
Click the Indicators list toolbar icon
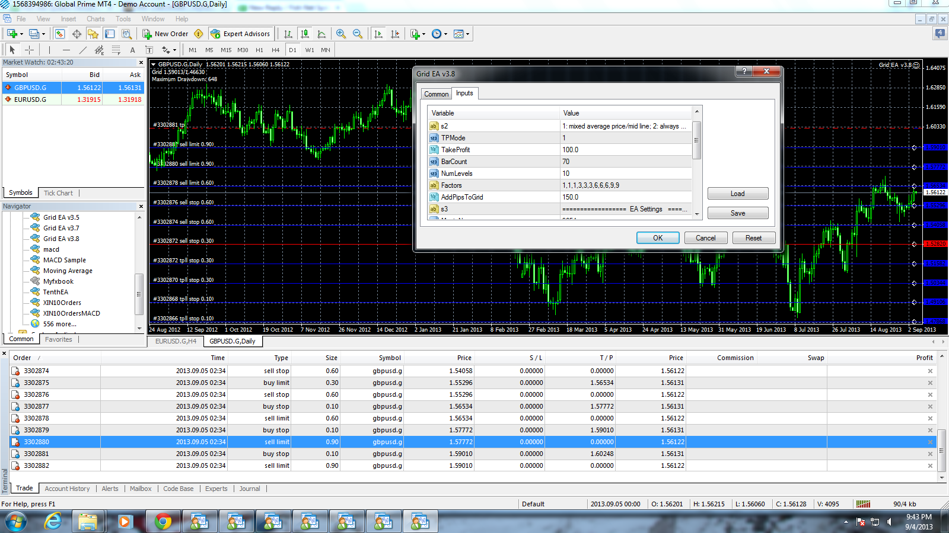click(x=415, y=34)
